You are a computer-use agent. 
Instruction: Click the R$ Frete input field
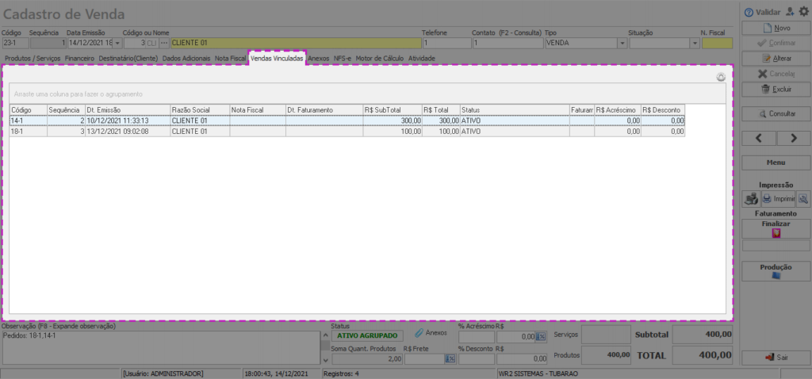pos(423,359)
